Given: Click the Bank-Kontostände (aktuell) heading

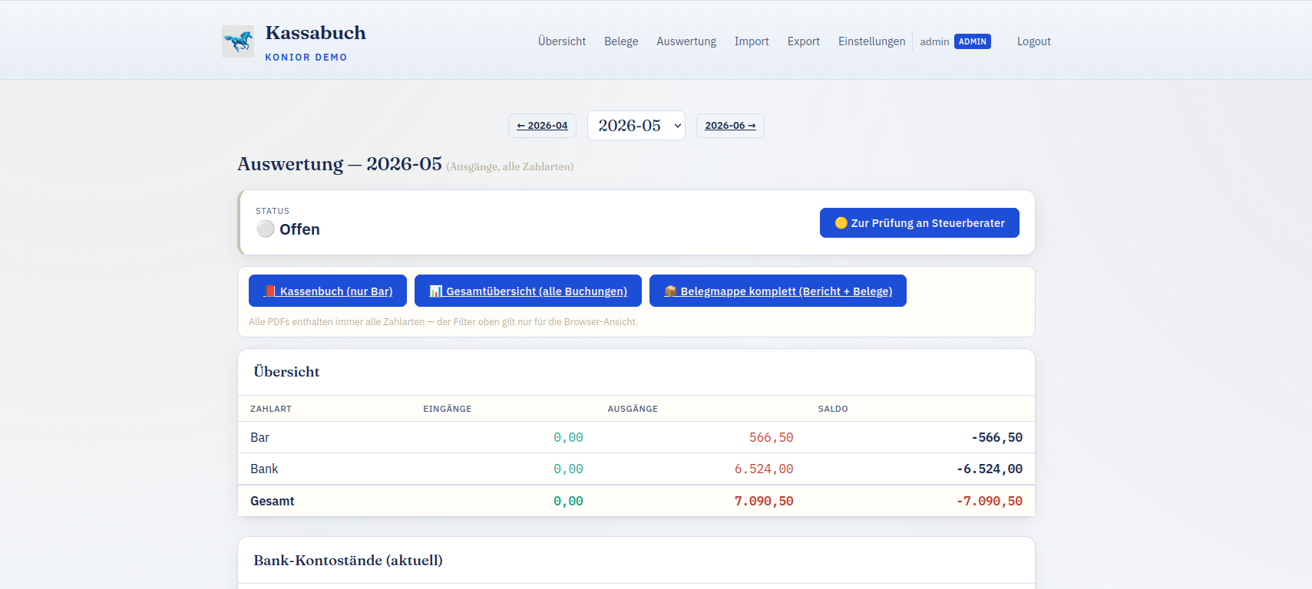Looking at the screenshot, I should [x=348, y=561].
